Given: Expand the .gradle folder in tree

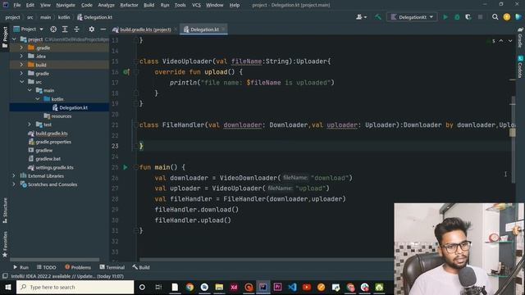Looking at the screenshot, I should click(22, 48).
